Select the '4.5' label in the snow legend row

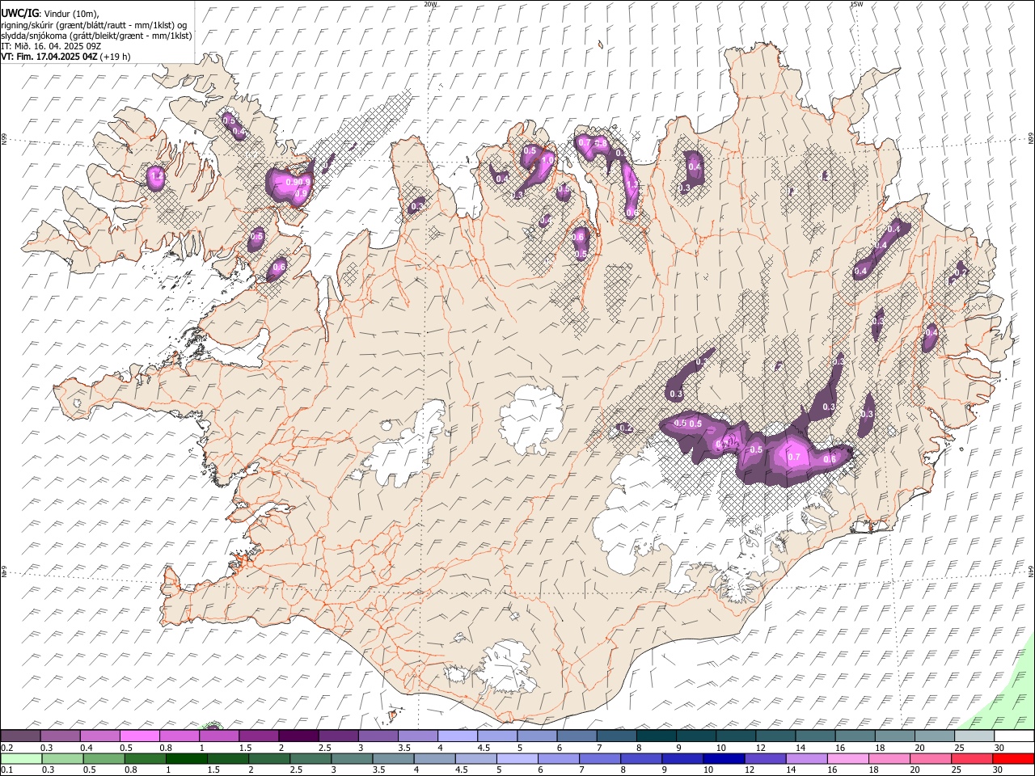click(x=484, y=748)
